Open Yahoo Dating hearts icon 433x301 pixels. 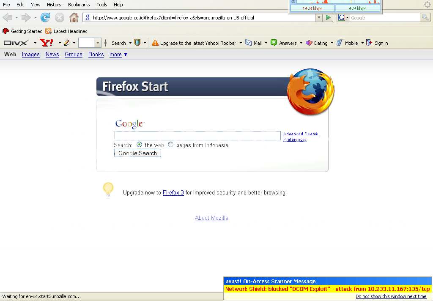[x=309, y=43]
